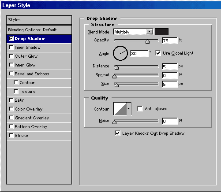Toggle Layer Knocks Out Drop Shadow

tap(117, 133)
